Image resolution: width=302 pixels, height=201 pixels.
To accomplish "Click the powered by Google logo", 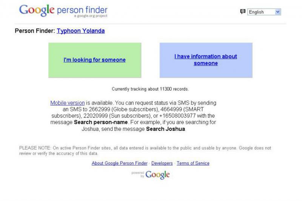I will click(151, 175).
